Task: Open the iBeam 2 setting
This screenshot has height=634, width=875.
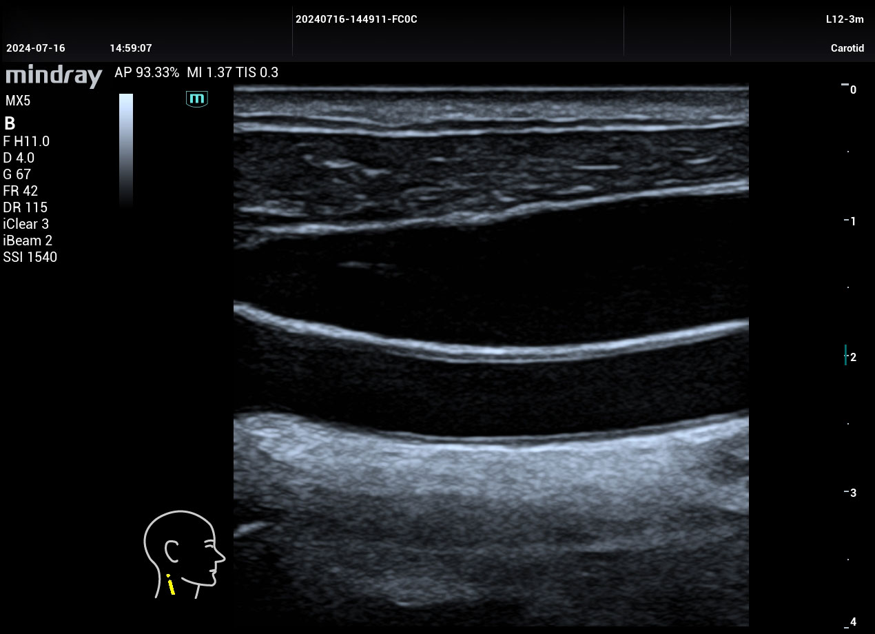Action: tap(28, 241)
